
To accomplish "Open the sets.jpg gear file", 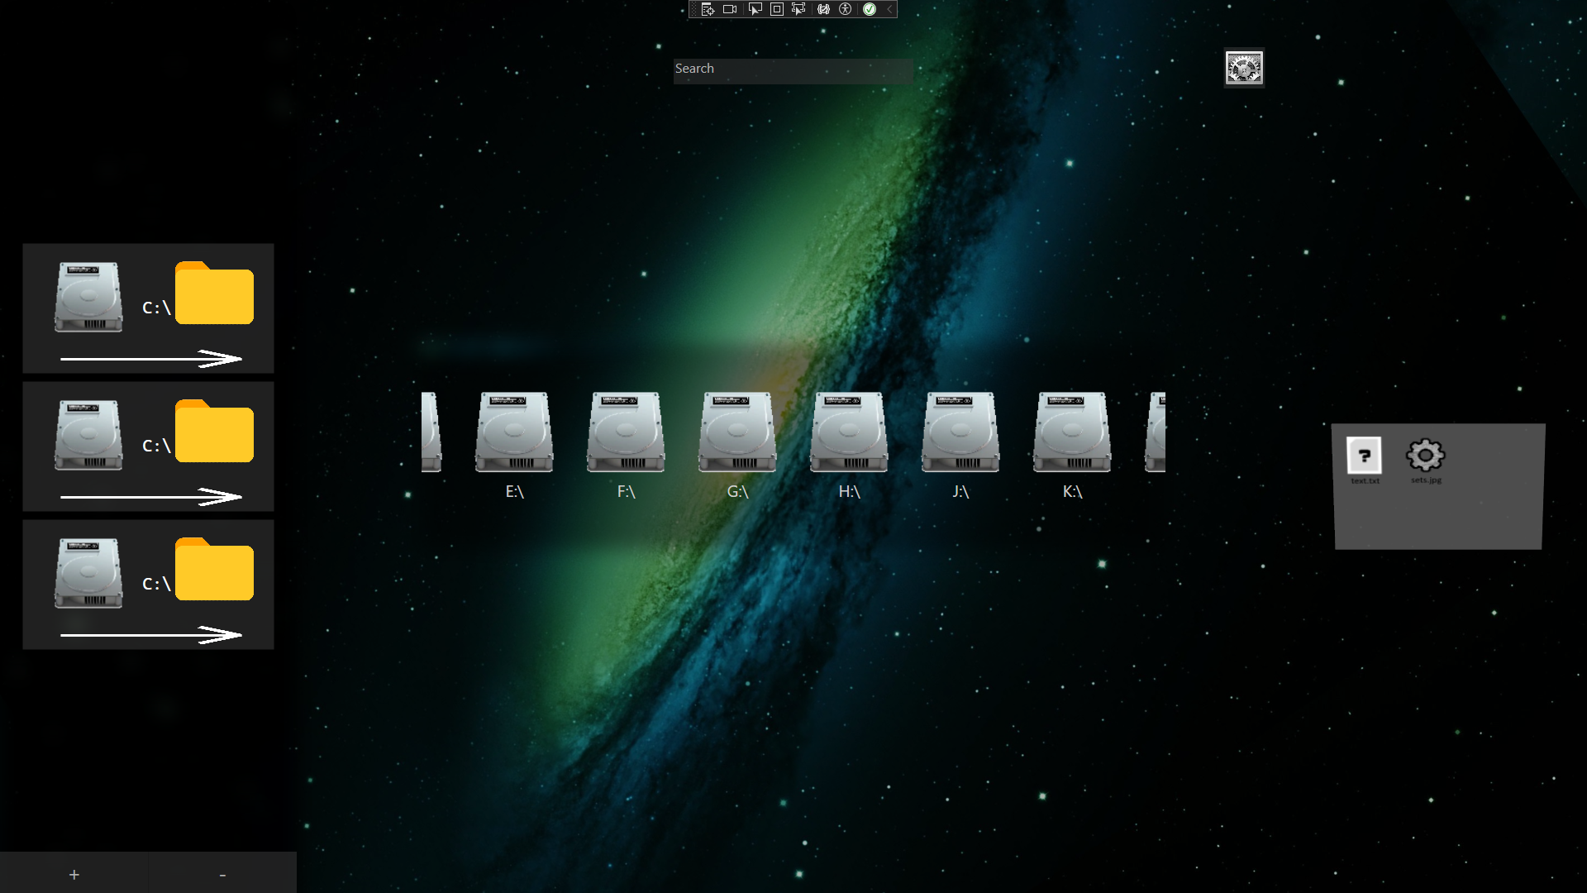I will (x=1425, y=455).
